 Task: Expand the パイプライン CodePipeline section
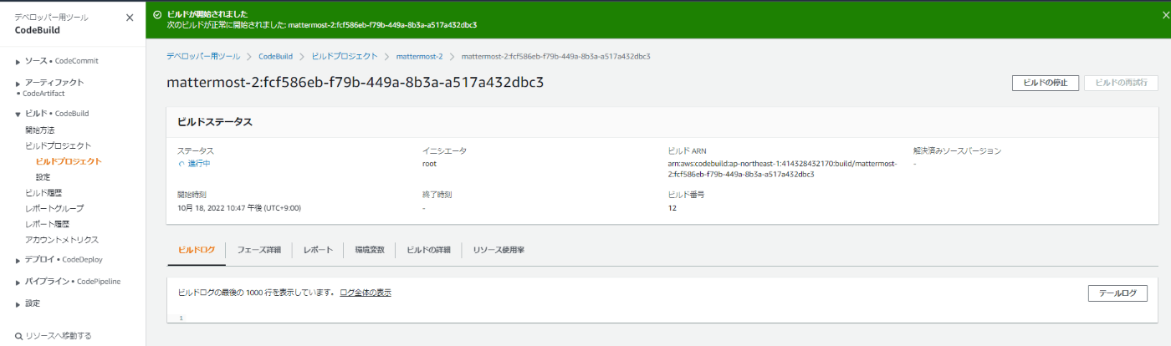[18, 282]
